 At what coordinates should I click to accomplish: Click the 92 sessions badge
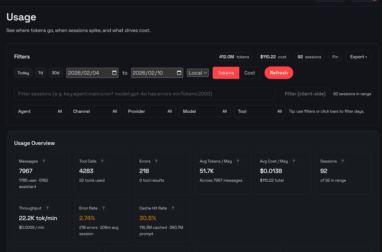tap(309, 57)
